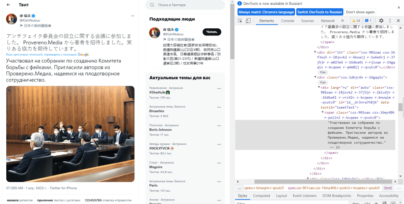Open more options for Boris Johnson trend

click(219, 126)
